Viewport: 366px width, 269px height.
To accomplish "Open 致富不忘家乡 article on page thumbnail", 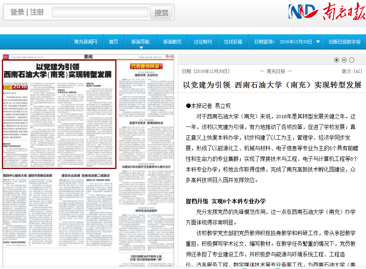I will tap(146, 123).
